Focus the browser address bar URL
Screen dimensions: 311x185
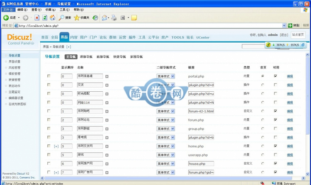coord(150,26)
